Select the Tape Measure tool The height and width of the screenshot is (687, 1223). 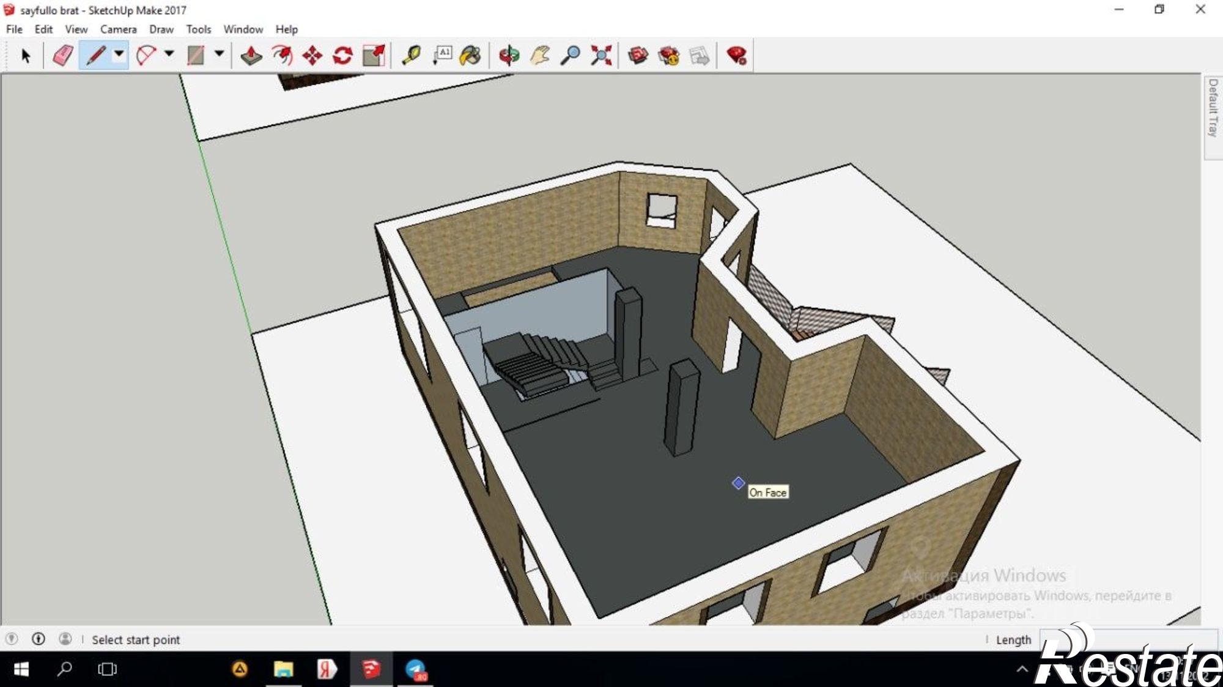(x=411, y=56)
